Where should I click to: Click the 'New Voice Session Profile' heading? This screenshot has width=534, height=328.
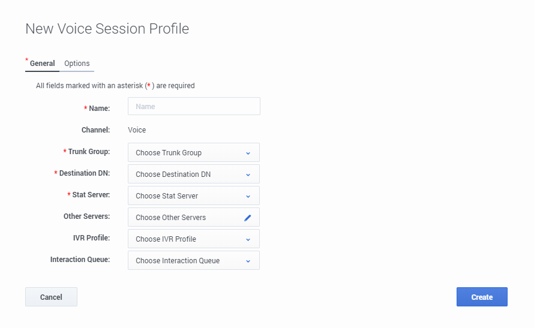click(x=107, y=29)
